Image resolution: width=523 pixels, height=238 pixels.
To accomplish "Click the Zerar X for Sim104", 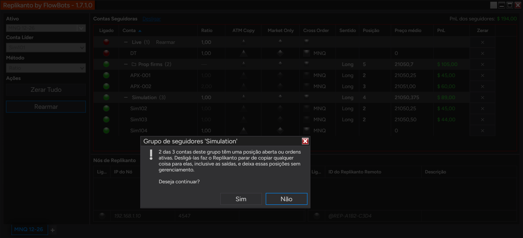I will coord(482,131).
